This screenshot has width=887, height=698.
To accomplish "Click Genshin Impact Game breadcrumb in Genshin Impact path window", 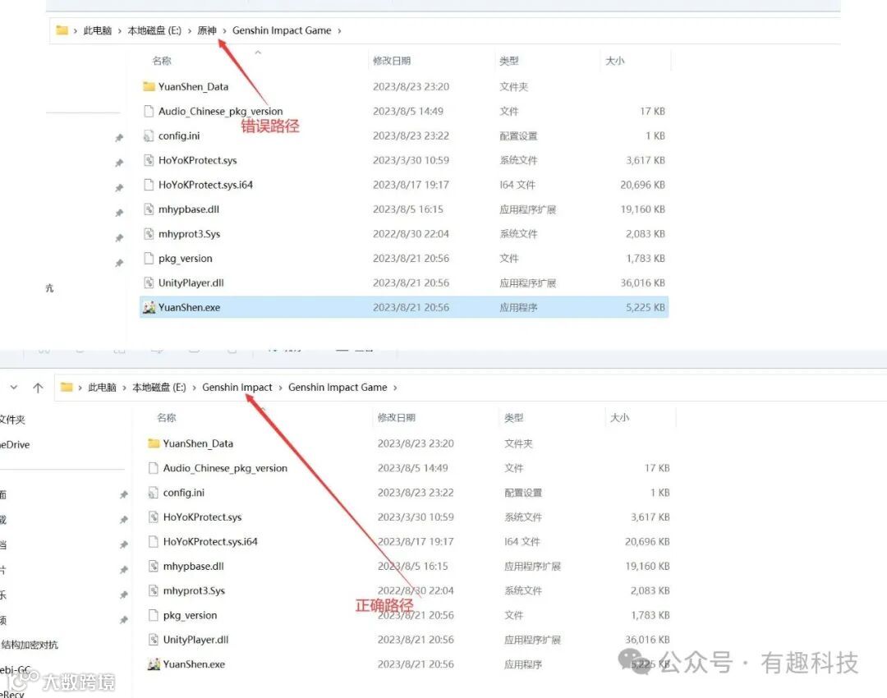I will [x=338, y=388].
